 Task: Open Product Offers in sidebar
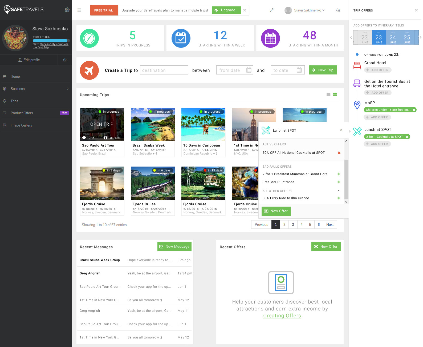(22, 113)
